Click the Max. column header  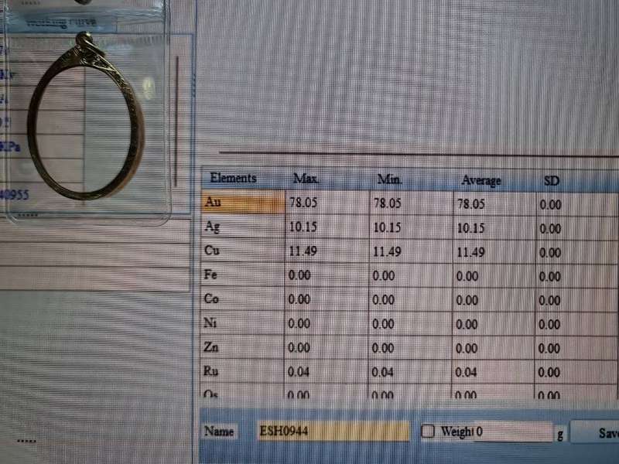tap(306, 179)
